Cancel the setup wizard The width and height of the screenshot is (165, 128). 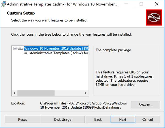147,120
